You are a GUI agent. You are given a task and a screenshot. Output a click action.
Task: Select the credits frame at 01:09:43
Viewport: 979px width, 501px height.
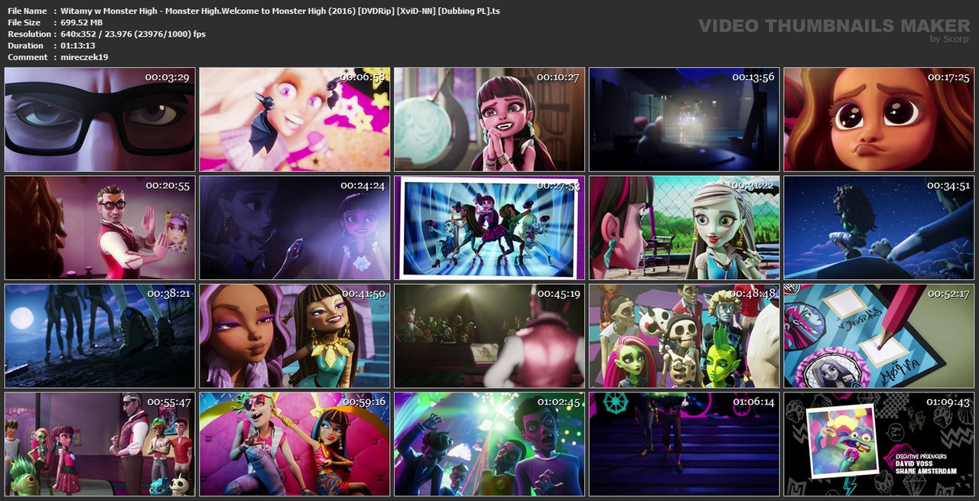[880, 444]
